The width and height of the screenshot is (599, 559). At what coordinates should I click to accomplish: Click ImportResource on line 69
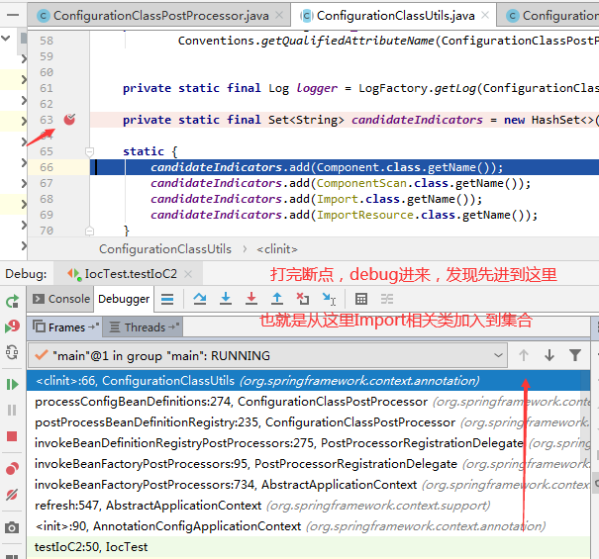pyautogui.click(x=364, y=215)
